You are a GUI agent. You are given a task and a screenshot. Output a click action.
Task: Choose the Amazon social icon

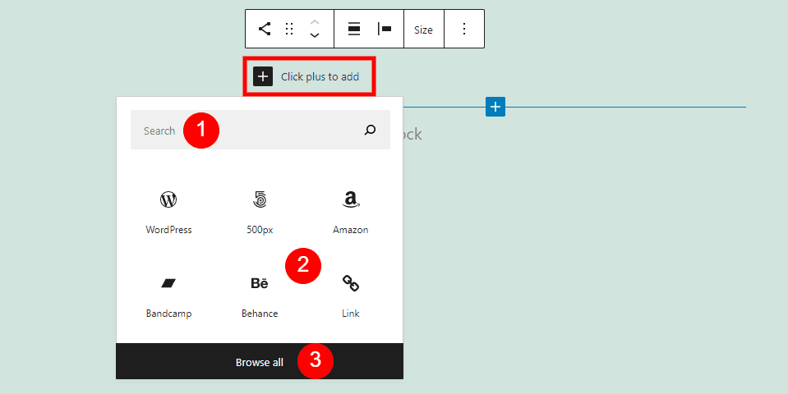pyautogui.click(x=350, y=199)
